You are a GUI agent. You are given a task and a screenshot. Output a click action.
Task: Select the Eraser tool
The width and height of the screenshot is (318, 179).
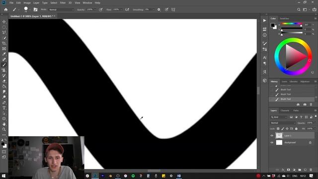coord(4,81)
